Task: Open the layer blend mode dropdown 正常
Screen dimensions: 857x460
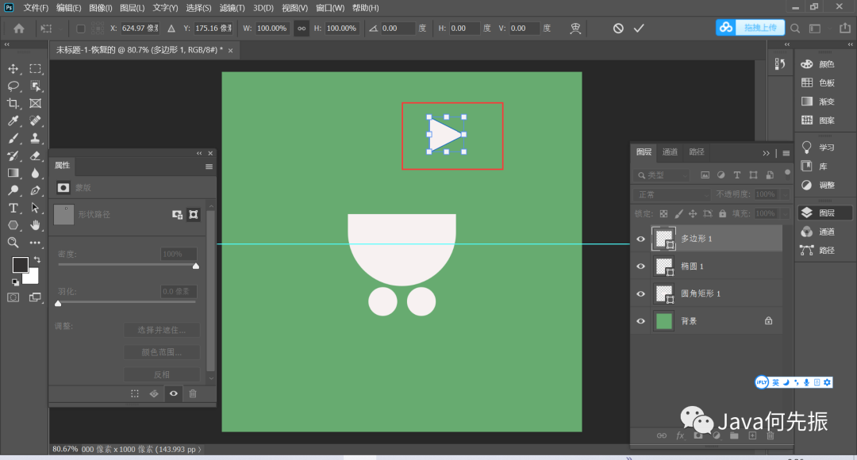Action: pos(672,194)
